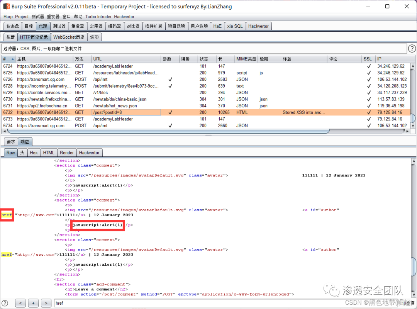Select row 6730 /newtab/ds/china-basic.json

pyautogui.click(x=206, y=99)
